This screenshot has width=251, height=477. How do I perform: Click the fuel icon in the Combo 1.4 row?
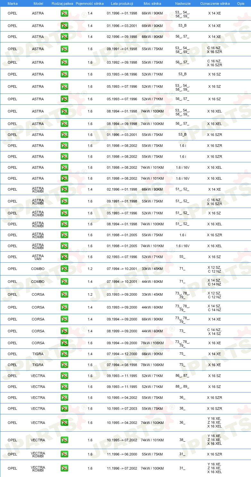click(65, 282)
